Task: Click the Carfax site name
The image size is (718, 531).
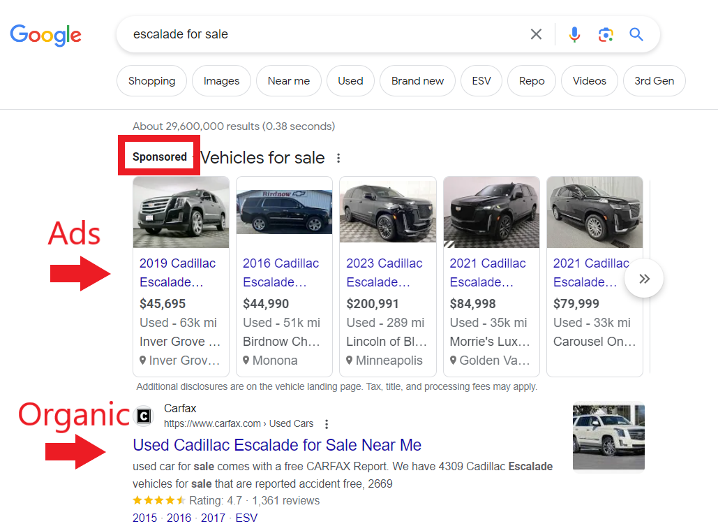Action: coord(180,408)
